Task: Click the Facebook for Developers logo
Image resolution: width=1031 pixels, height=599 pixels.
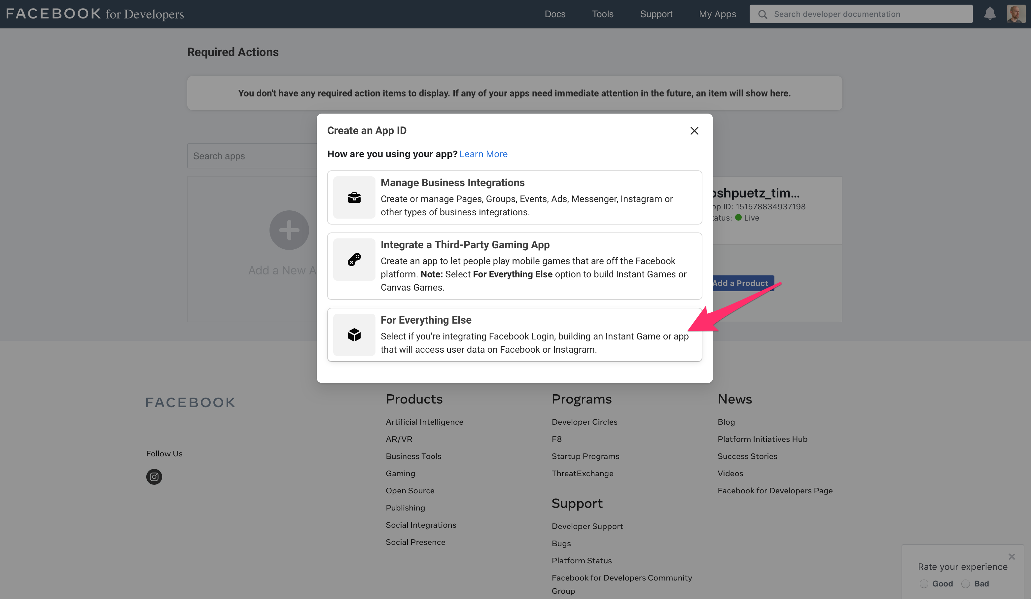Action: pos(95,14)
